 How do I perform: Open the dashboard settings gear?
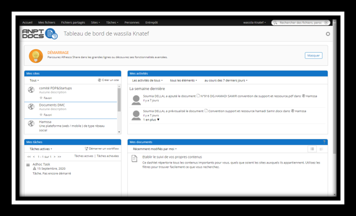328,34
